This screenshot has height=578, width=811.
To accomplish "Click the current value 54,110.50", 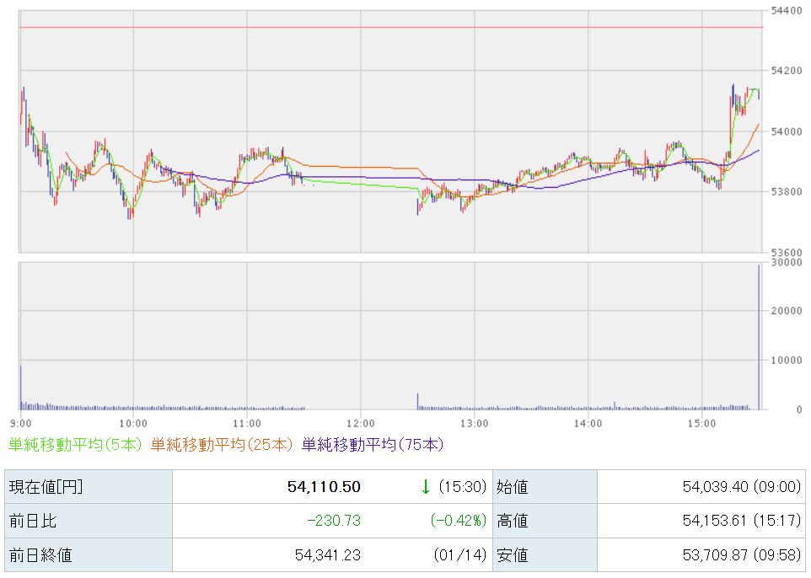I will [324, 487].
